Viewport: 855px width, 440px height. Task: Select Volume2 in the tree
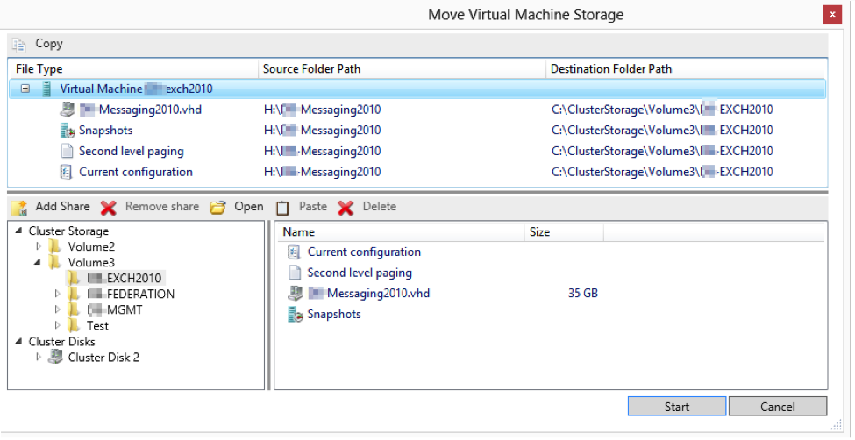pos(91,246)
